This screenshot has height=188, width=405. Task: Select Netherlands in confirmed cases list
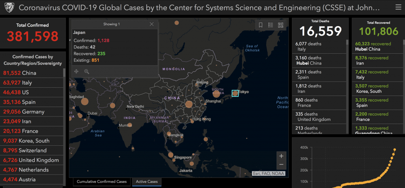pyautogui.click(x=32, y=170)
